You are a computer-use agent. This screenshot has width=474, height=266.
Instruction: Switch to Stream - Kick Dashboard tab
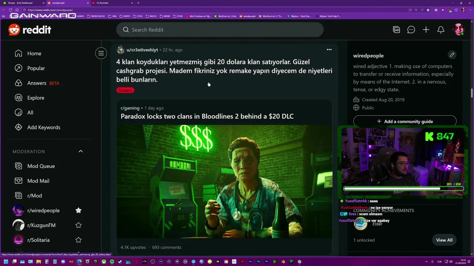click(22, 3)
